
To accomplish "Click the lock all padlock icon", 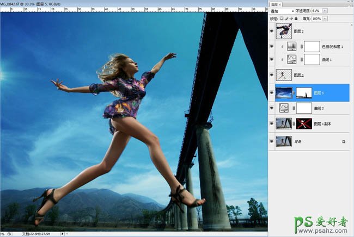I will 296,18.
